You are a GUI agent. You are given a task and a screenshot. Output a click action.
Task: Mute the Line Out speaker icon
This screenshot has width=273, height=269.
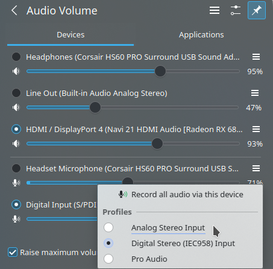coord(16,107)
